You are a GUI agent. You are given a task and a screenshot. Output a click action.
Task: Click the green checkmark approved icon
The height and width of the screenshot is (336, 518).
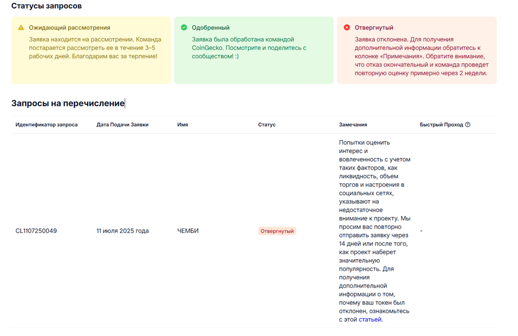point(184,28)
